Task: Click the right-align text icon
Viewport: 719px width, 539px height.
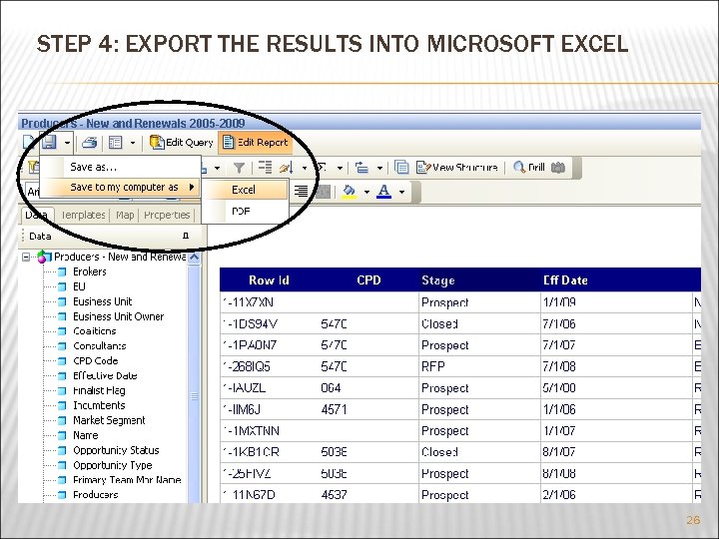Action: click(x=301, y=191)
